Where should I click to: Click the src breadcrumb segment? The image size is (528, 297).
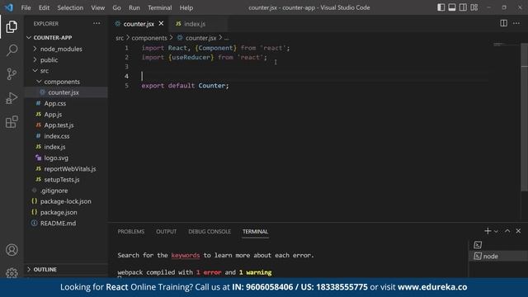pyautogui.click(x=120, y=38)
